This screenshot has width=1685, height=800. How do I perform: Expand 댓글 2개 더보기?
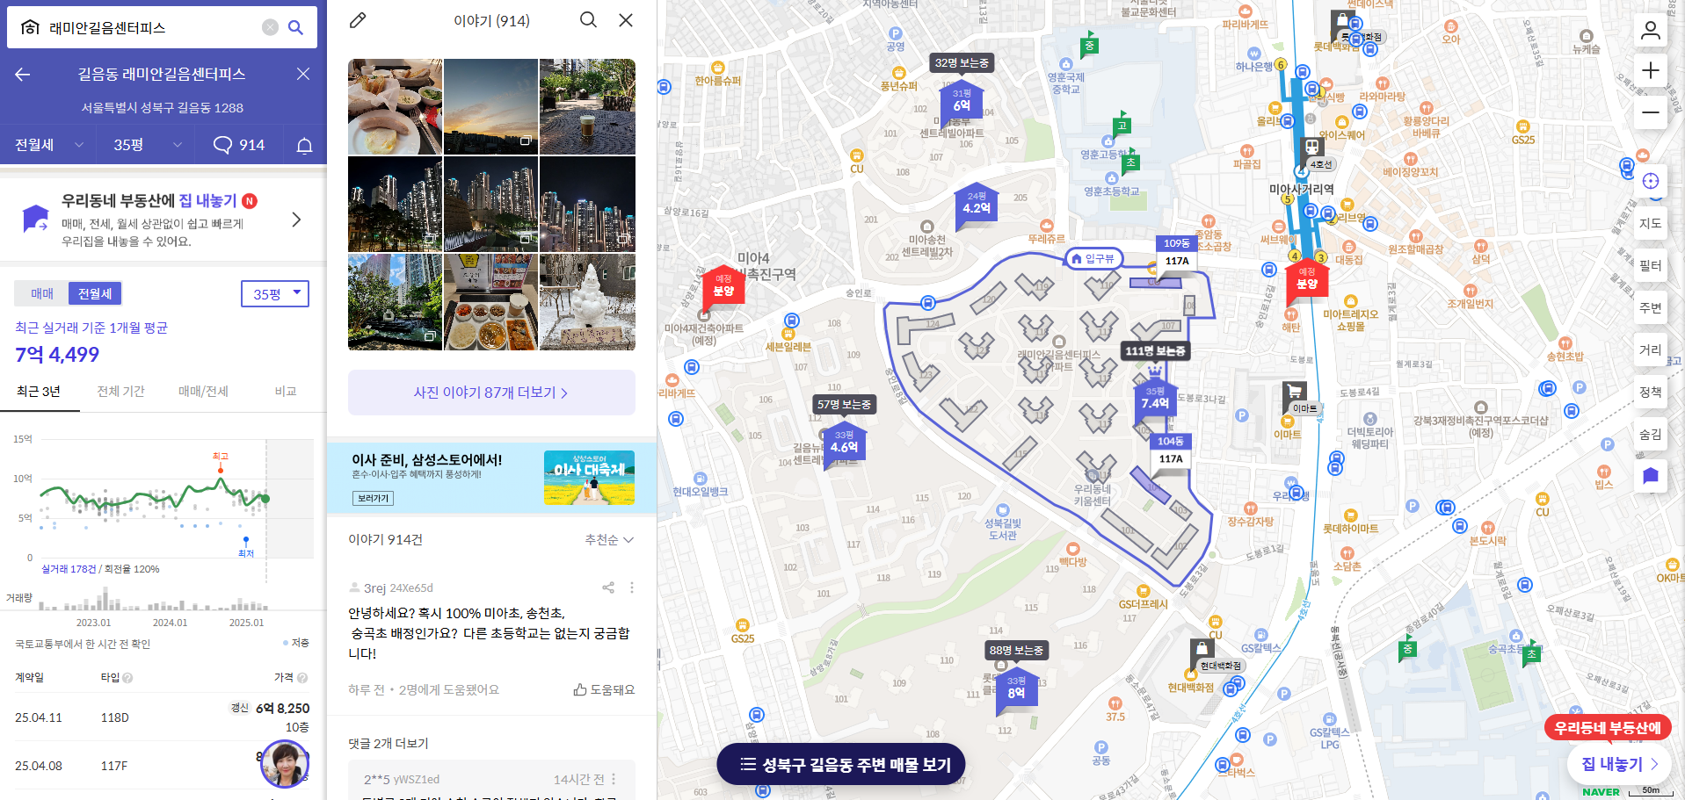click(x=389, y=744)
